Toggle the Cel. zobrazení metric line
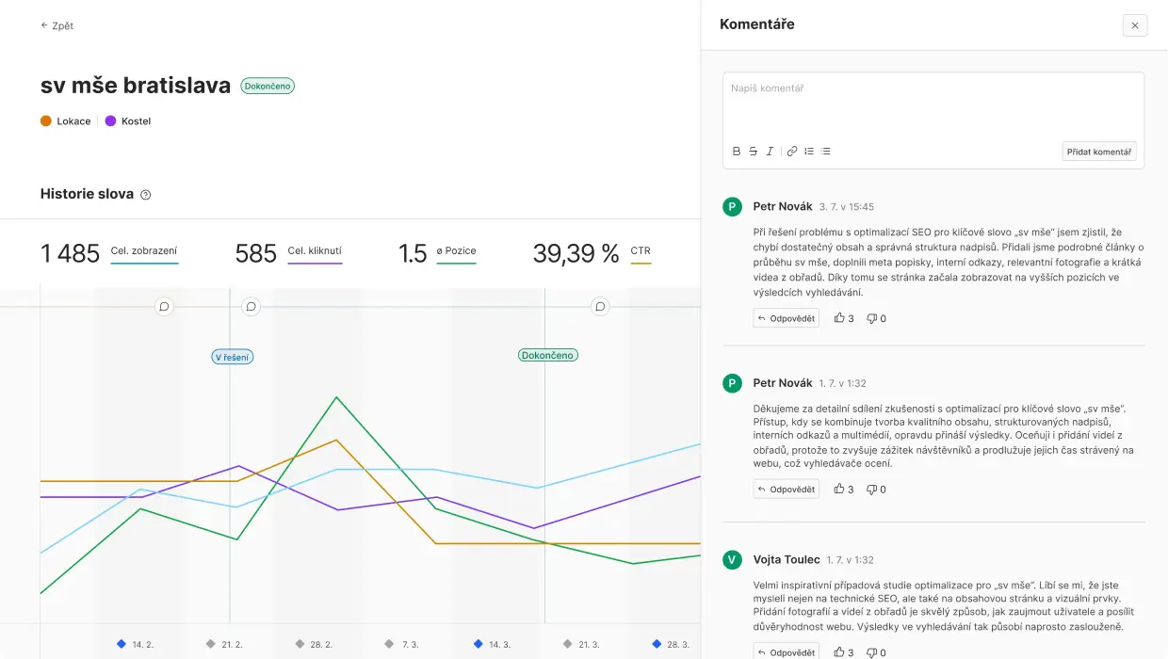Screen dimensions: 1168x659 (x=144, y=251)
